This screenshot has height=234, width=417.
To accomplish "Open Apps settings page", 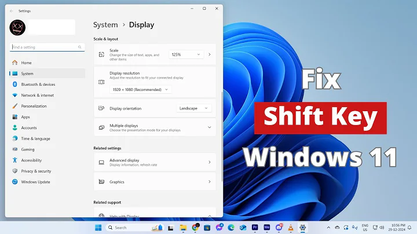I will click(x=47, y=117).
